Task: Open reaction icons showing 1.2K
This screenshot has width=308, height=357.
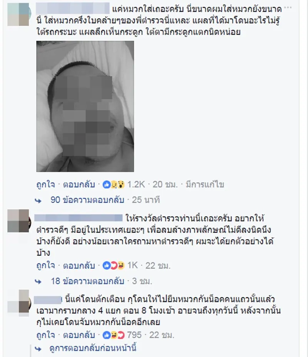Action: click(124, 184)
